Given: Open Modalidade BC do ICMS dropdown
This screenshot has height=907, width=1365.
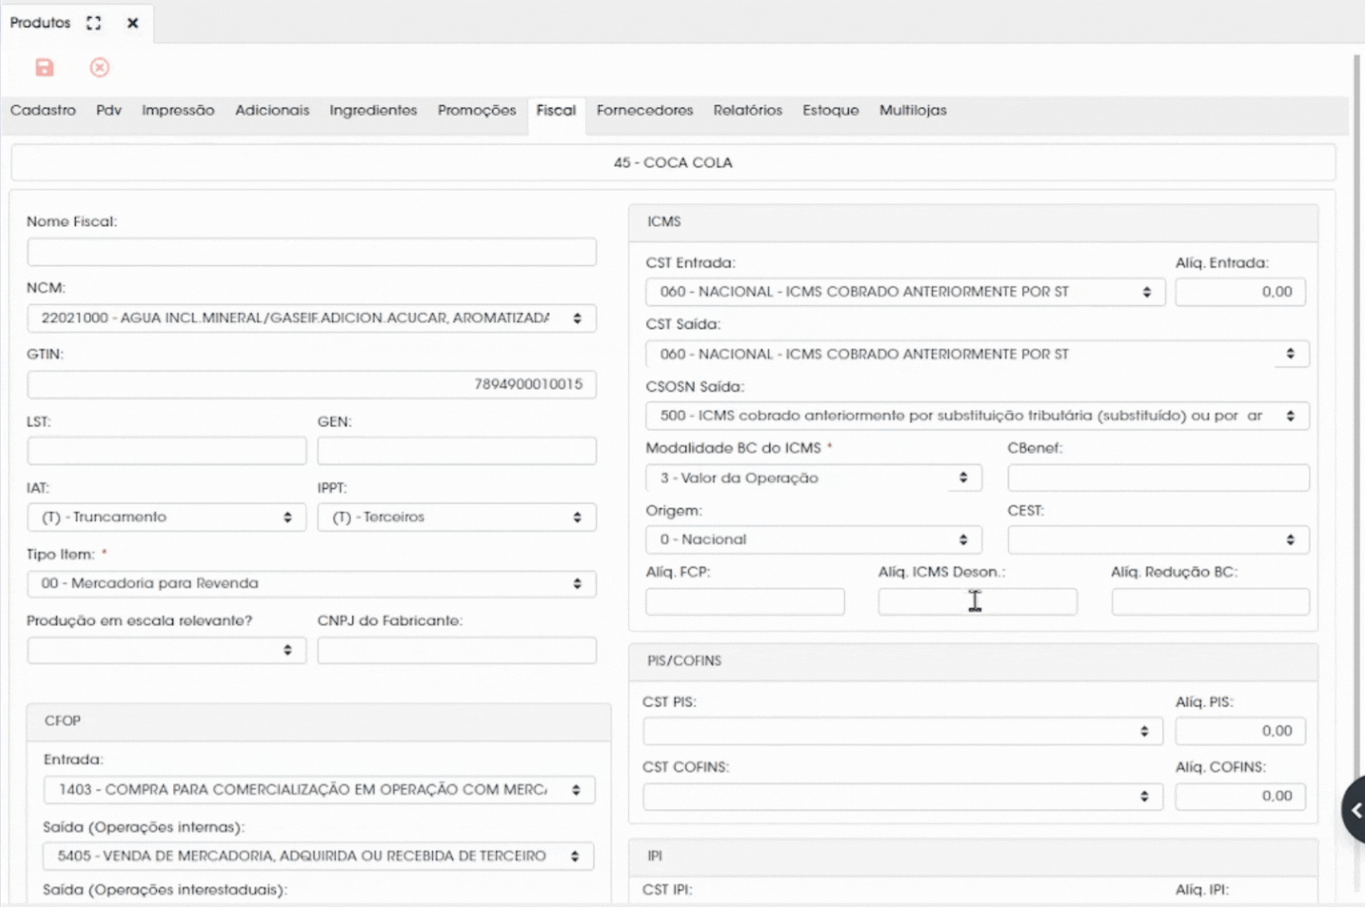Looking at the screenshot, I should click(814, 478).
